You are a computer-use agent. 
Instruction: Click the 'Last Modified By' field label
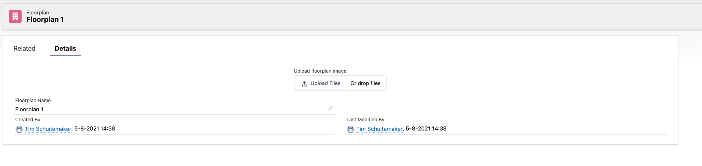pyautogui.click(x=365, y=120)
